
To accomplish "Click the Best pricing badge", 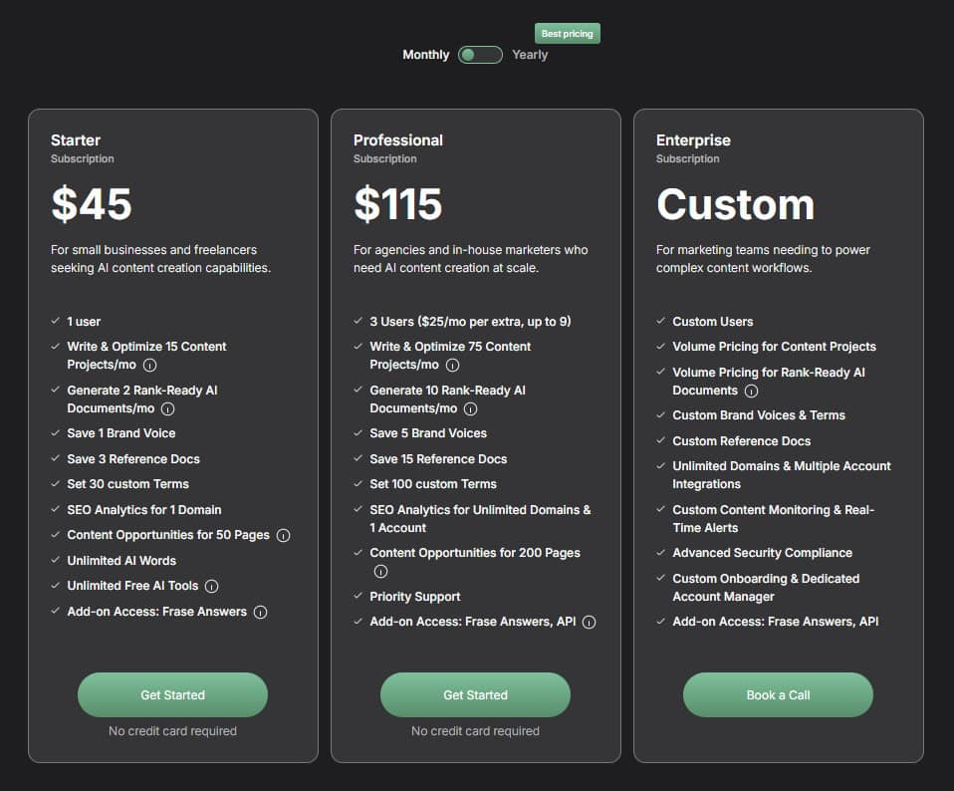I will [x=567, y=34].
